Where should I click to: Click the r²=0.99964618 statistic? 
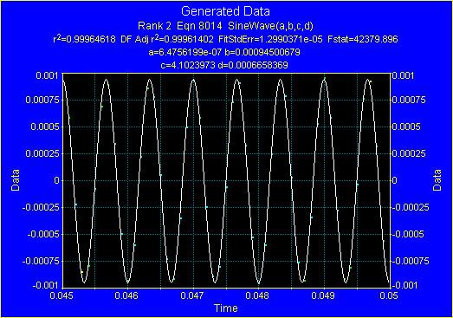(84, 39)
